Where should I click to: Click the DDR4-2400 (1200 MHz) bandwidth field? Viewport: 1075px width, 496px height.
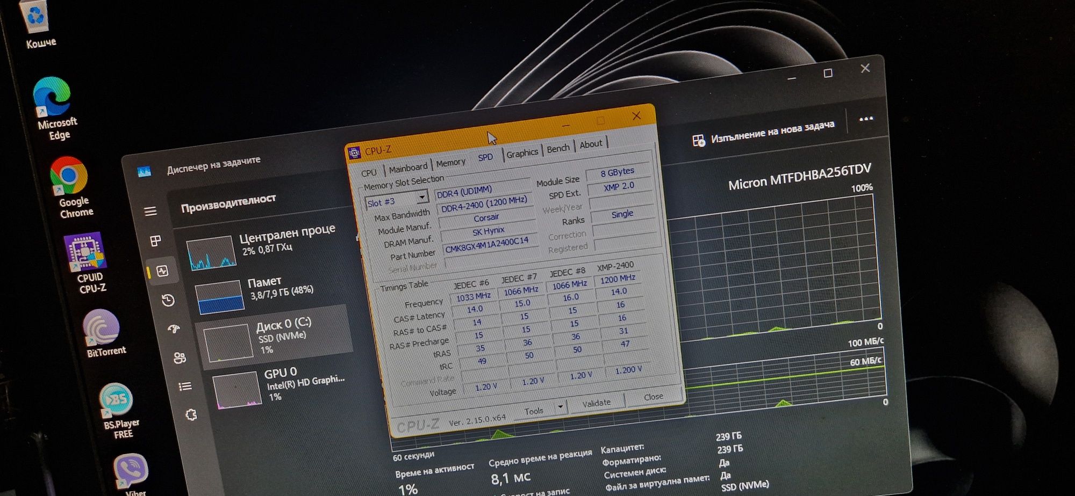pyautogui.click(x=484, y=204)
